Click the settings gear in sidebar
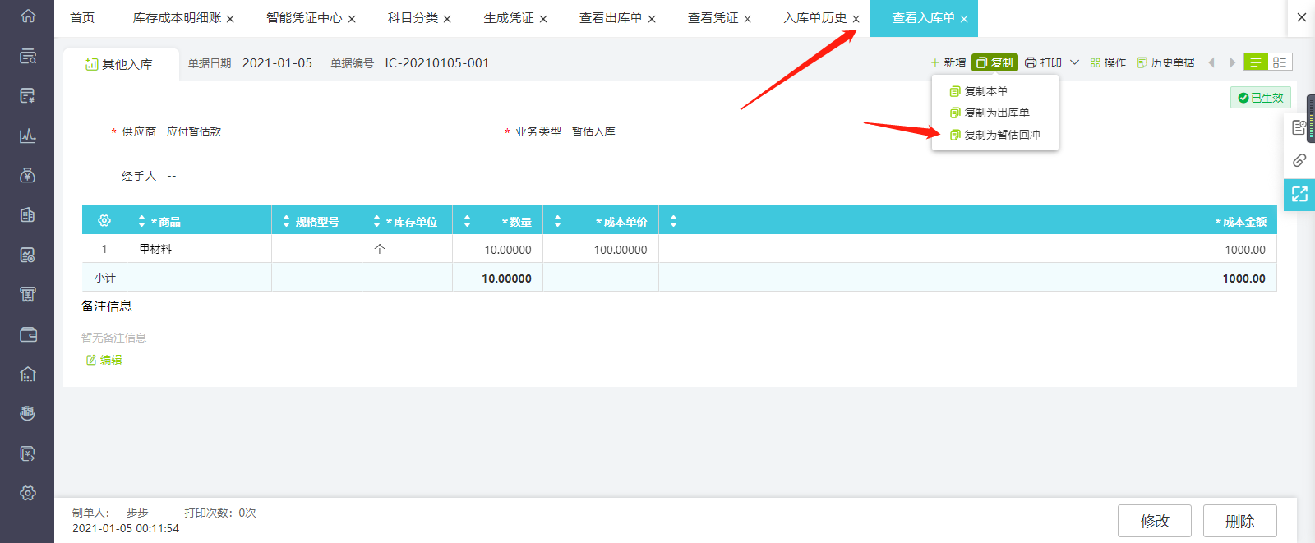1315x543 pixels. (28, 493)
